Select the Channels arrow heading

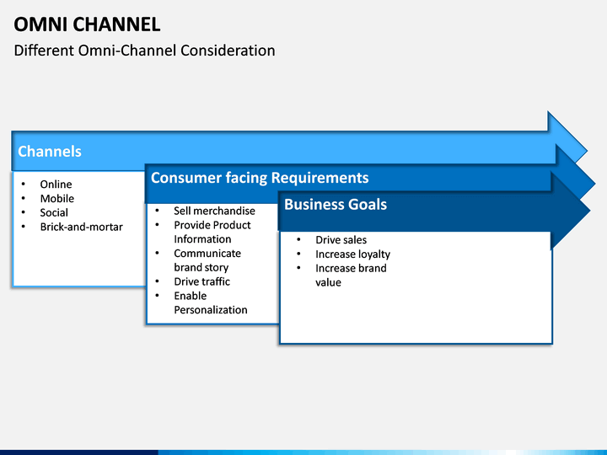click(50, 152)
